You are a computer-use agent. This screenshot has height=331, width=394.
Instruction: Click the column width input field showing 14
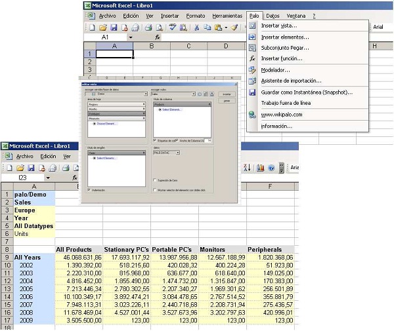pyautogui.click(x=208, y=141)
